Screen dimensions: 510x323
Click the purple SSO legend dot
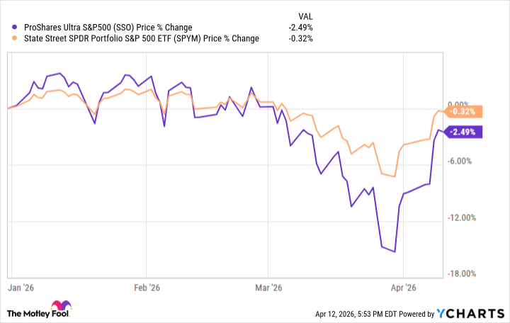[x=14, y=27]
